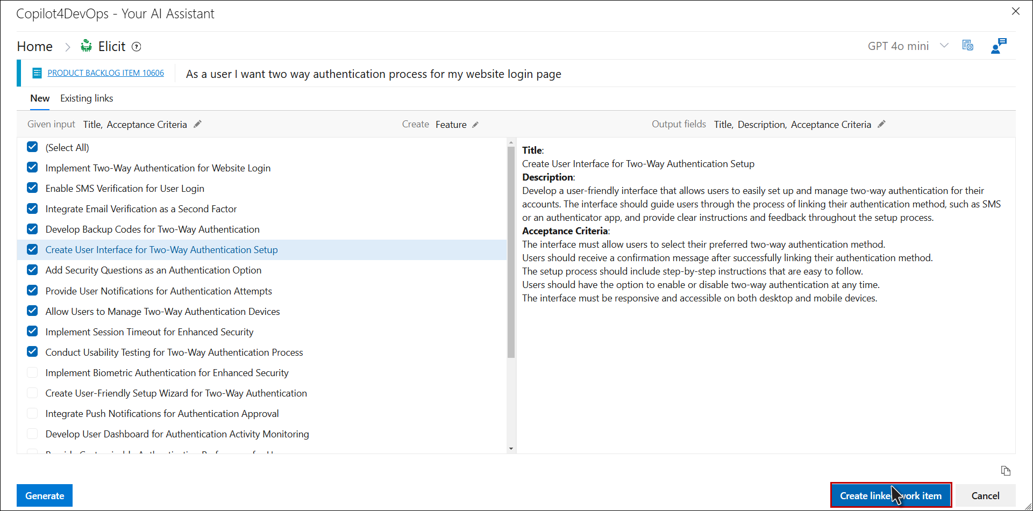Click the Cancel button
The height and width of the screenshot is (511, 1033).
985,495
